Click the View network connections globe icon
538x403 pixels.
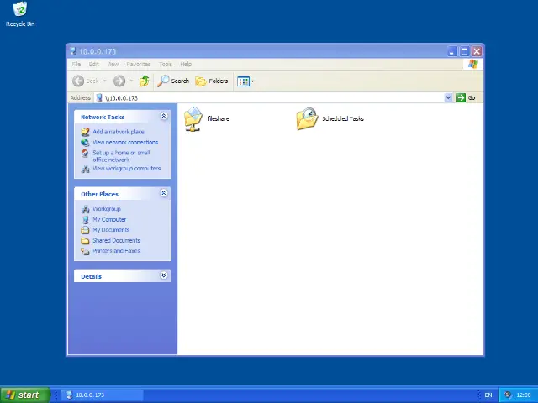point(85,142)
